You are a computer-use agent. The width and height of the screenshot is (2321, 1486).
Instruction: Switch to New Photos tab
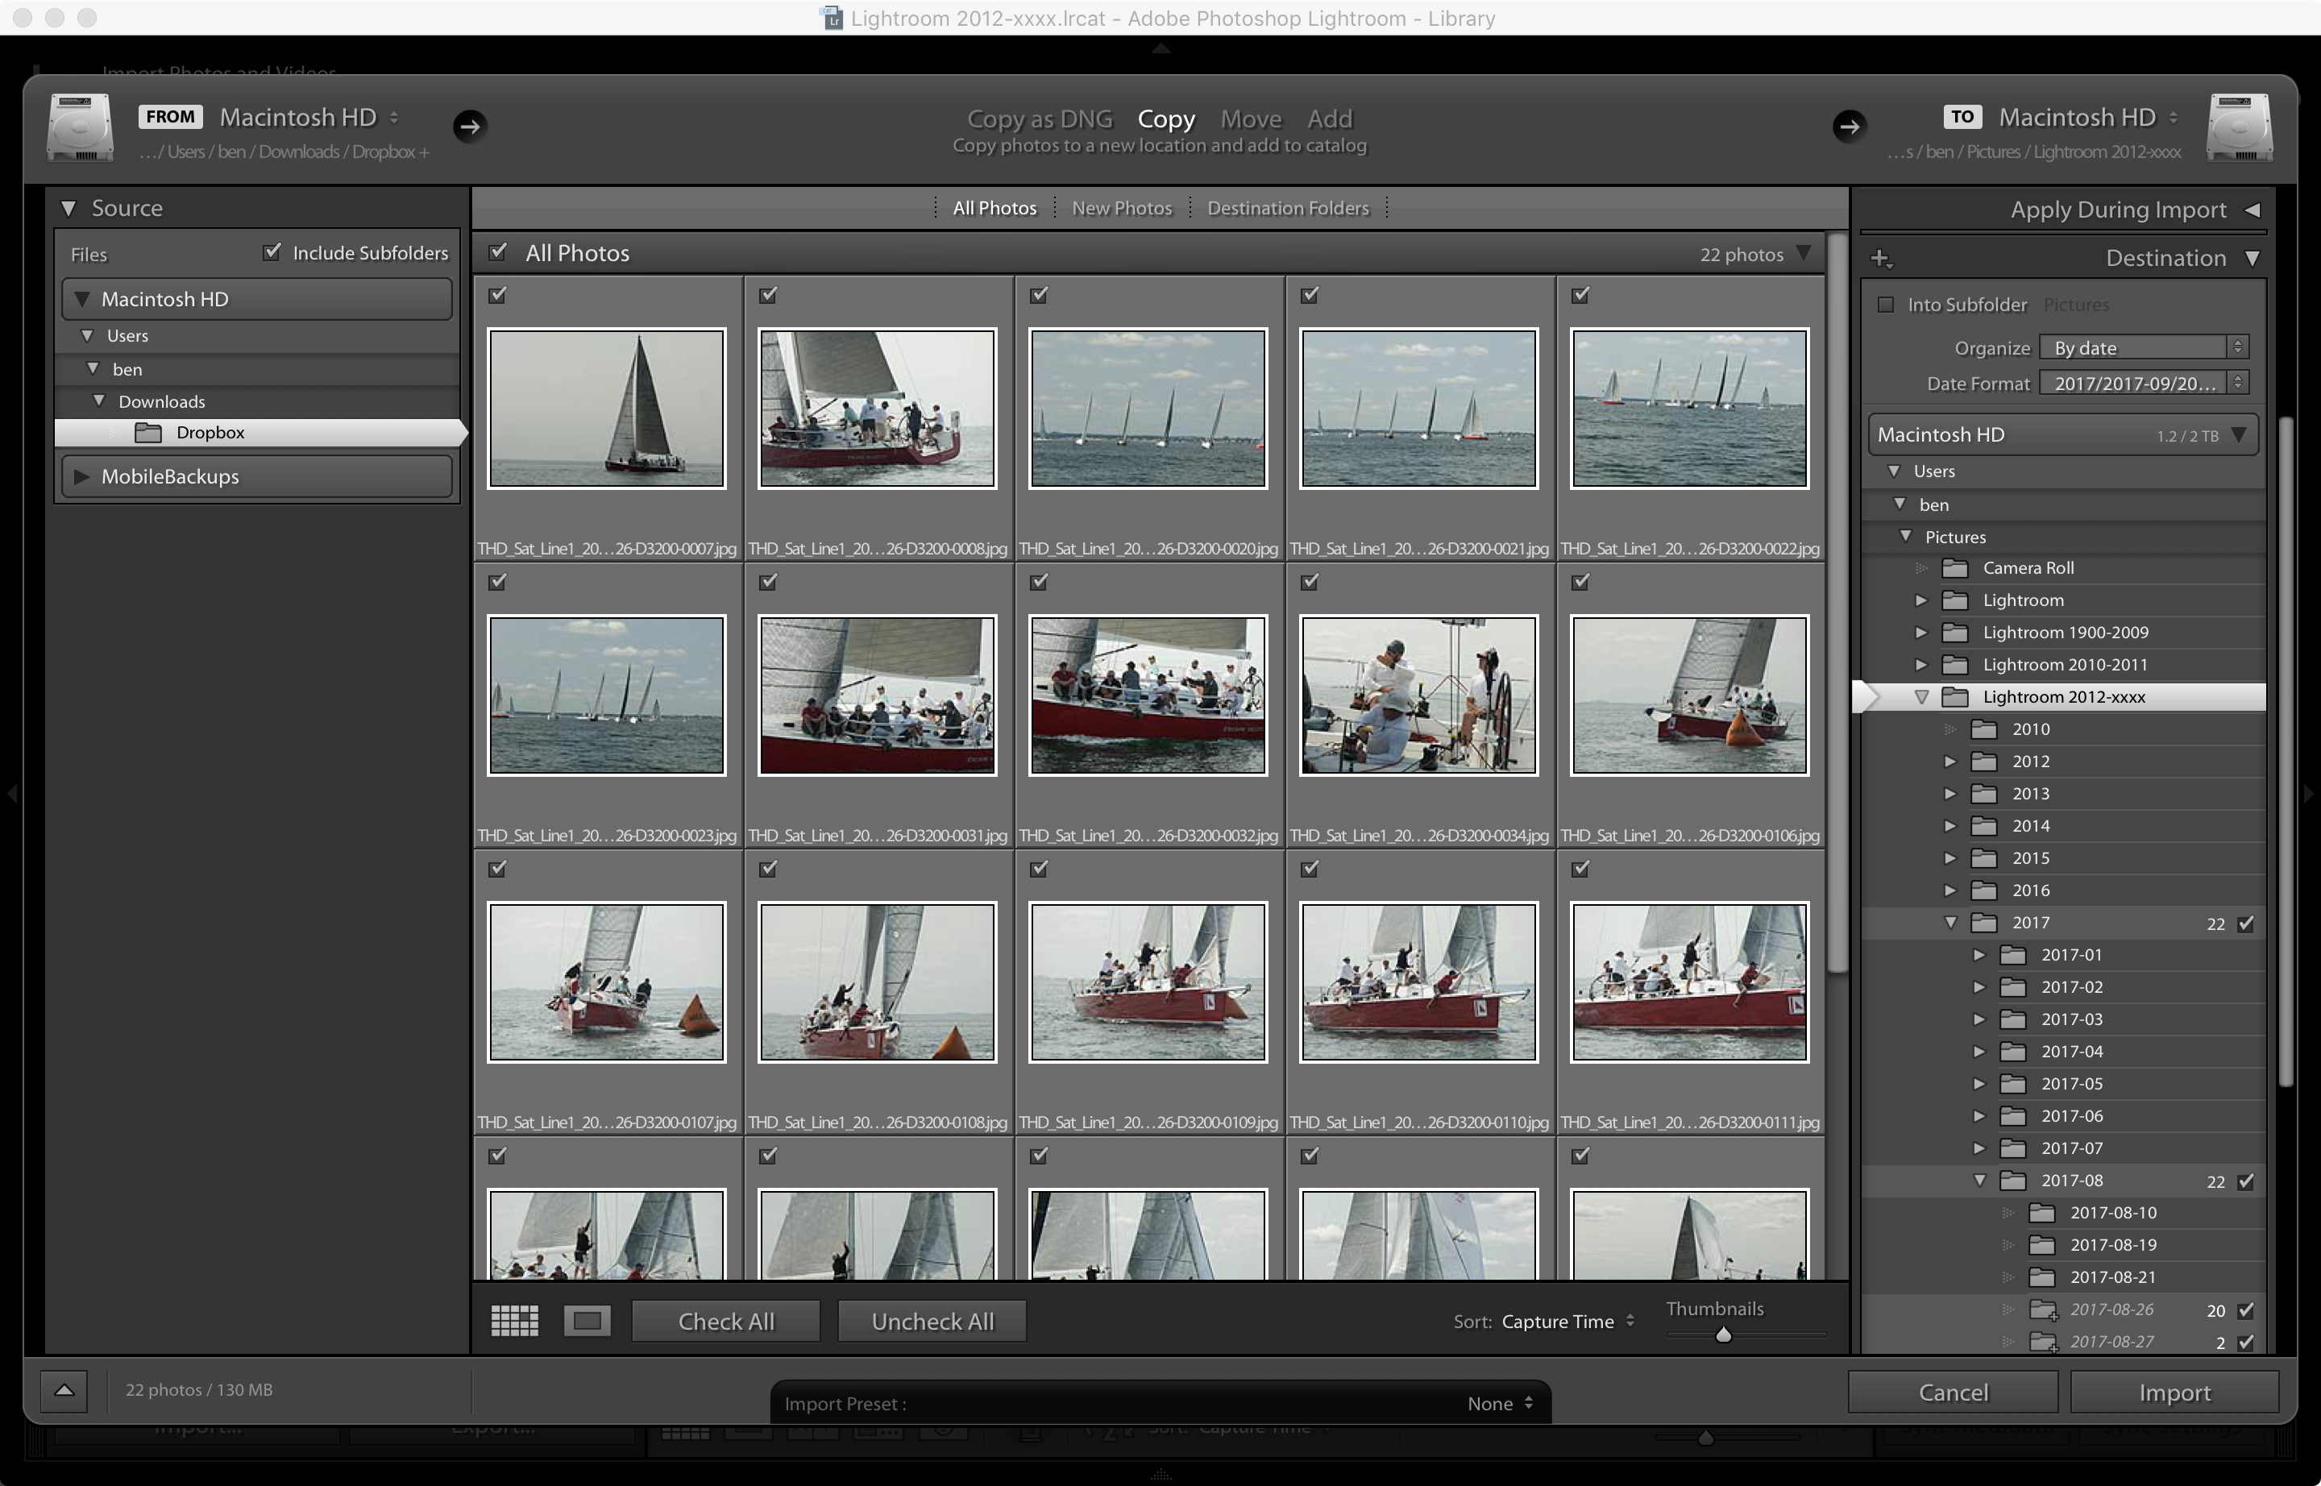[1122, 207]
